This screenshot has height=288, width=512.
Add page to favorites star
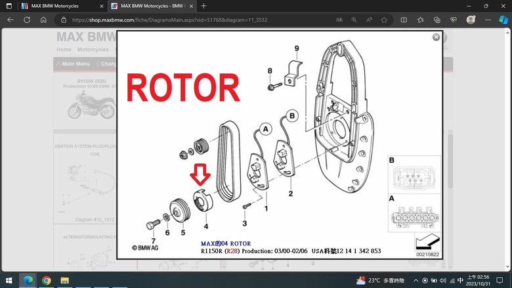pyautogui.click(x=384, y=20)
